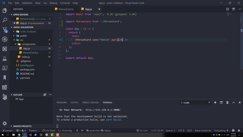Change language mode Babel JavaScript
Viewport: 243px width, 137px height.
[x=203, y=131]
